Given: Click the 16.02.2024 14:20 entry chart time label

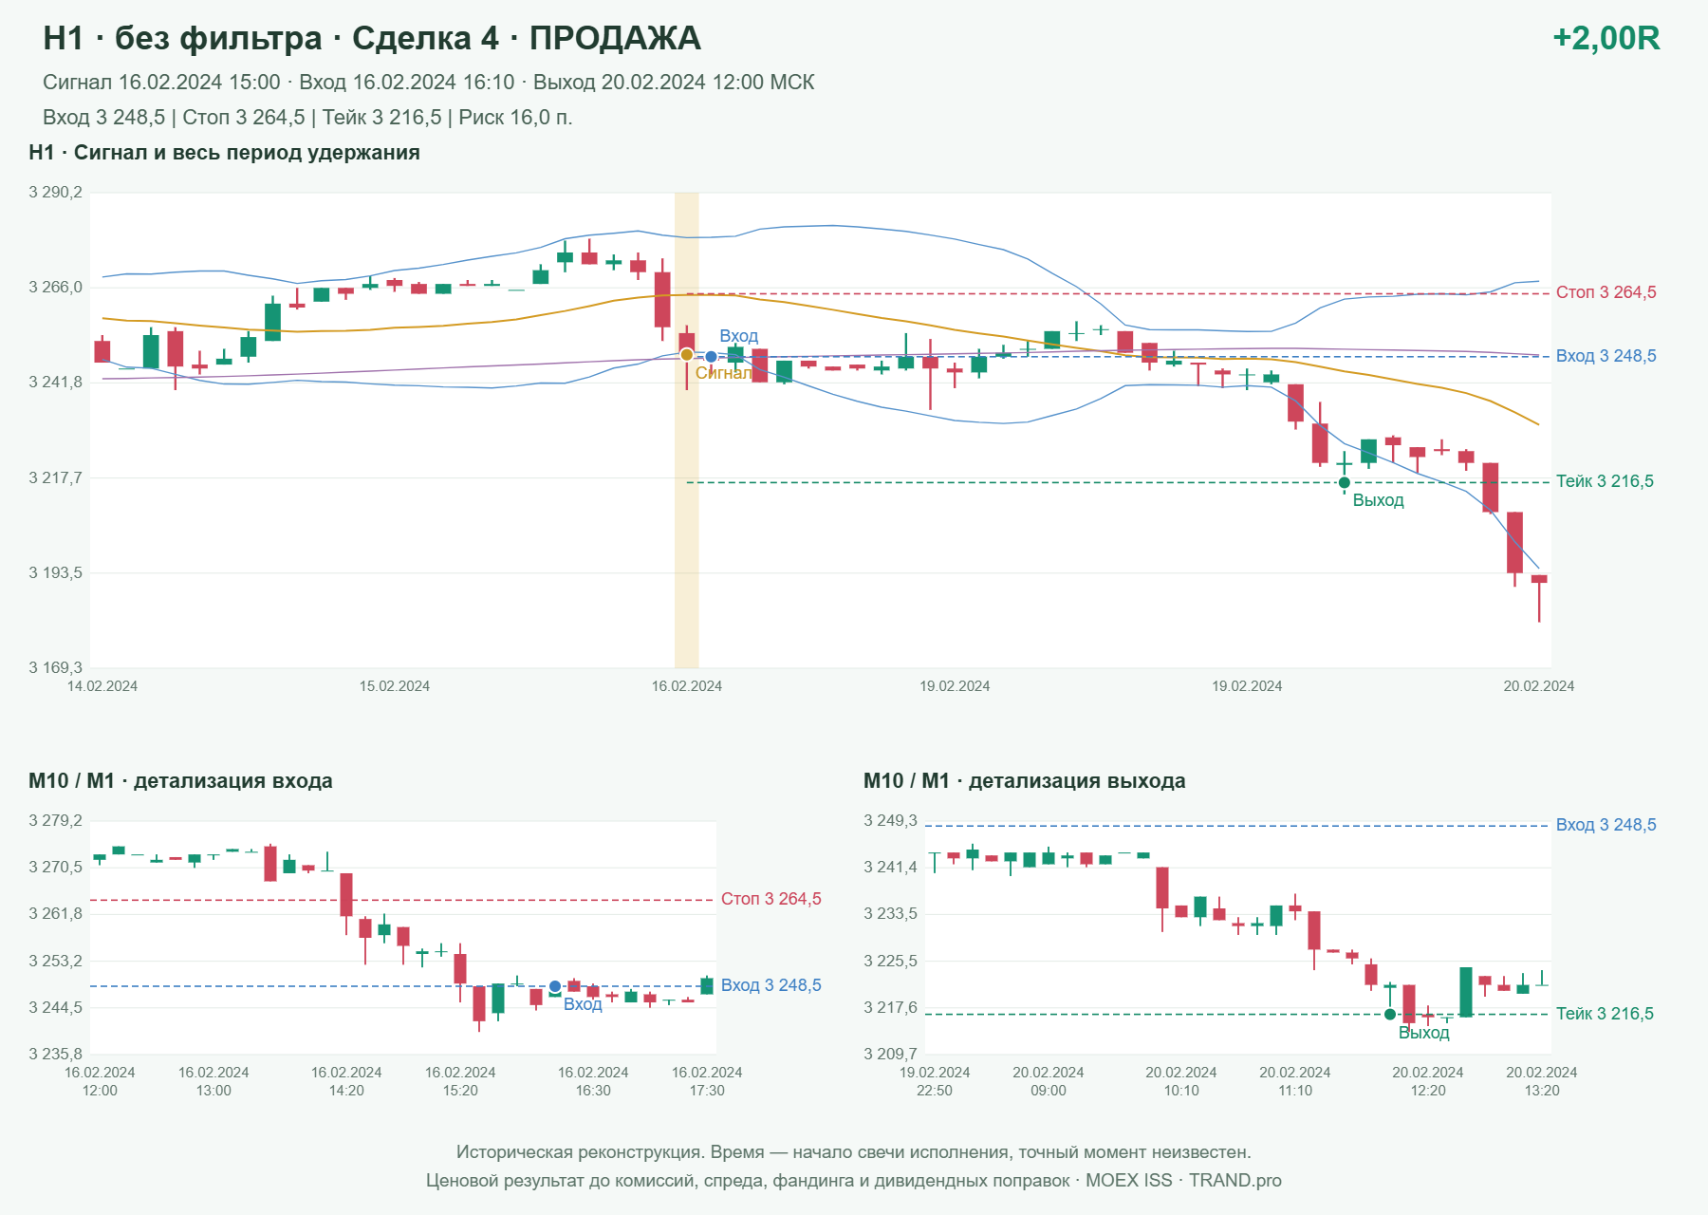Looking at the screenshot, I should 346,1081.
